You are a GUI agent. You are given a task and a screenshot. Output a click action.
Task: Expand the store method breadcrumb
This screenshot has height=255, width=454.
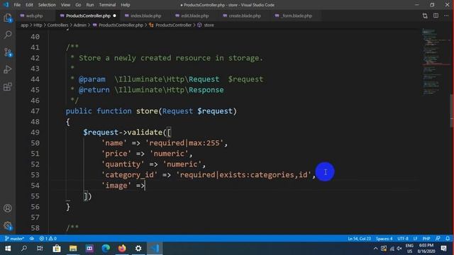206,25
